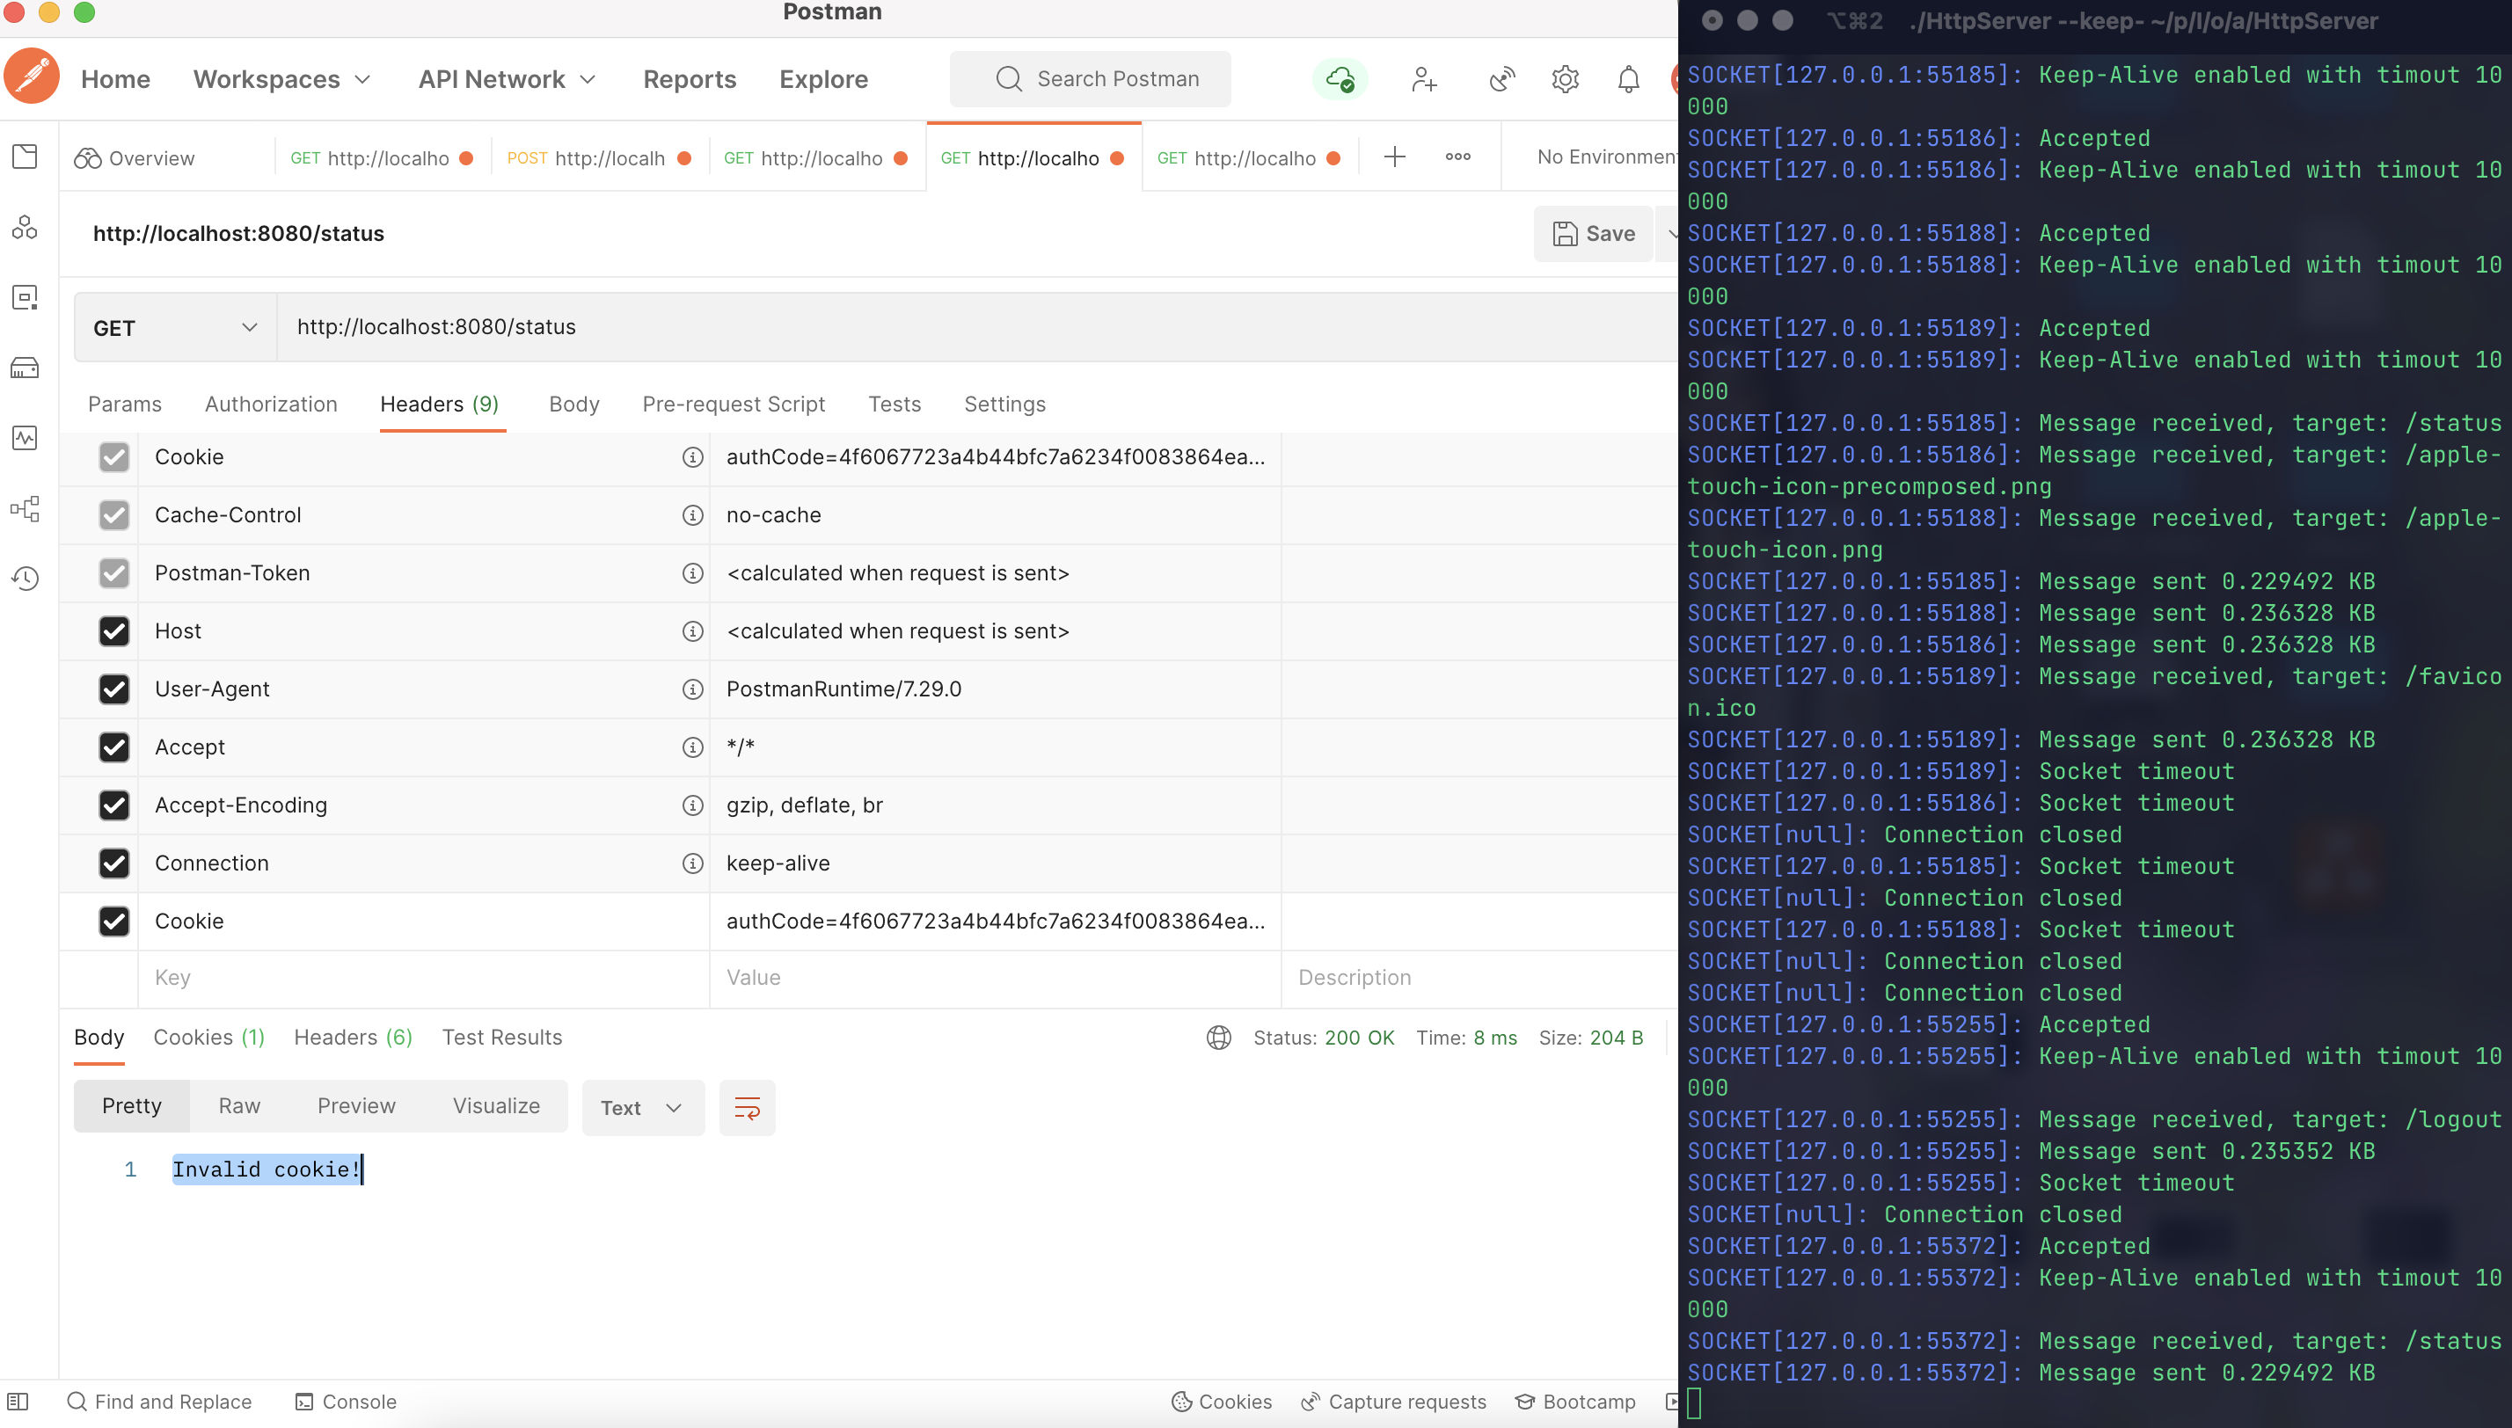Screen dimensions: 2512x1428
Task: Switch to the Tests tab
Action: click(x=894, y=404)
